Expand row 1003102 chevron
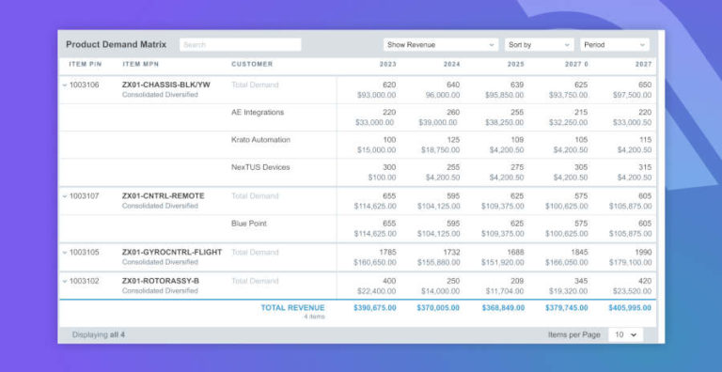The image size is (722, 372). pos(65,281)
